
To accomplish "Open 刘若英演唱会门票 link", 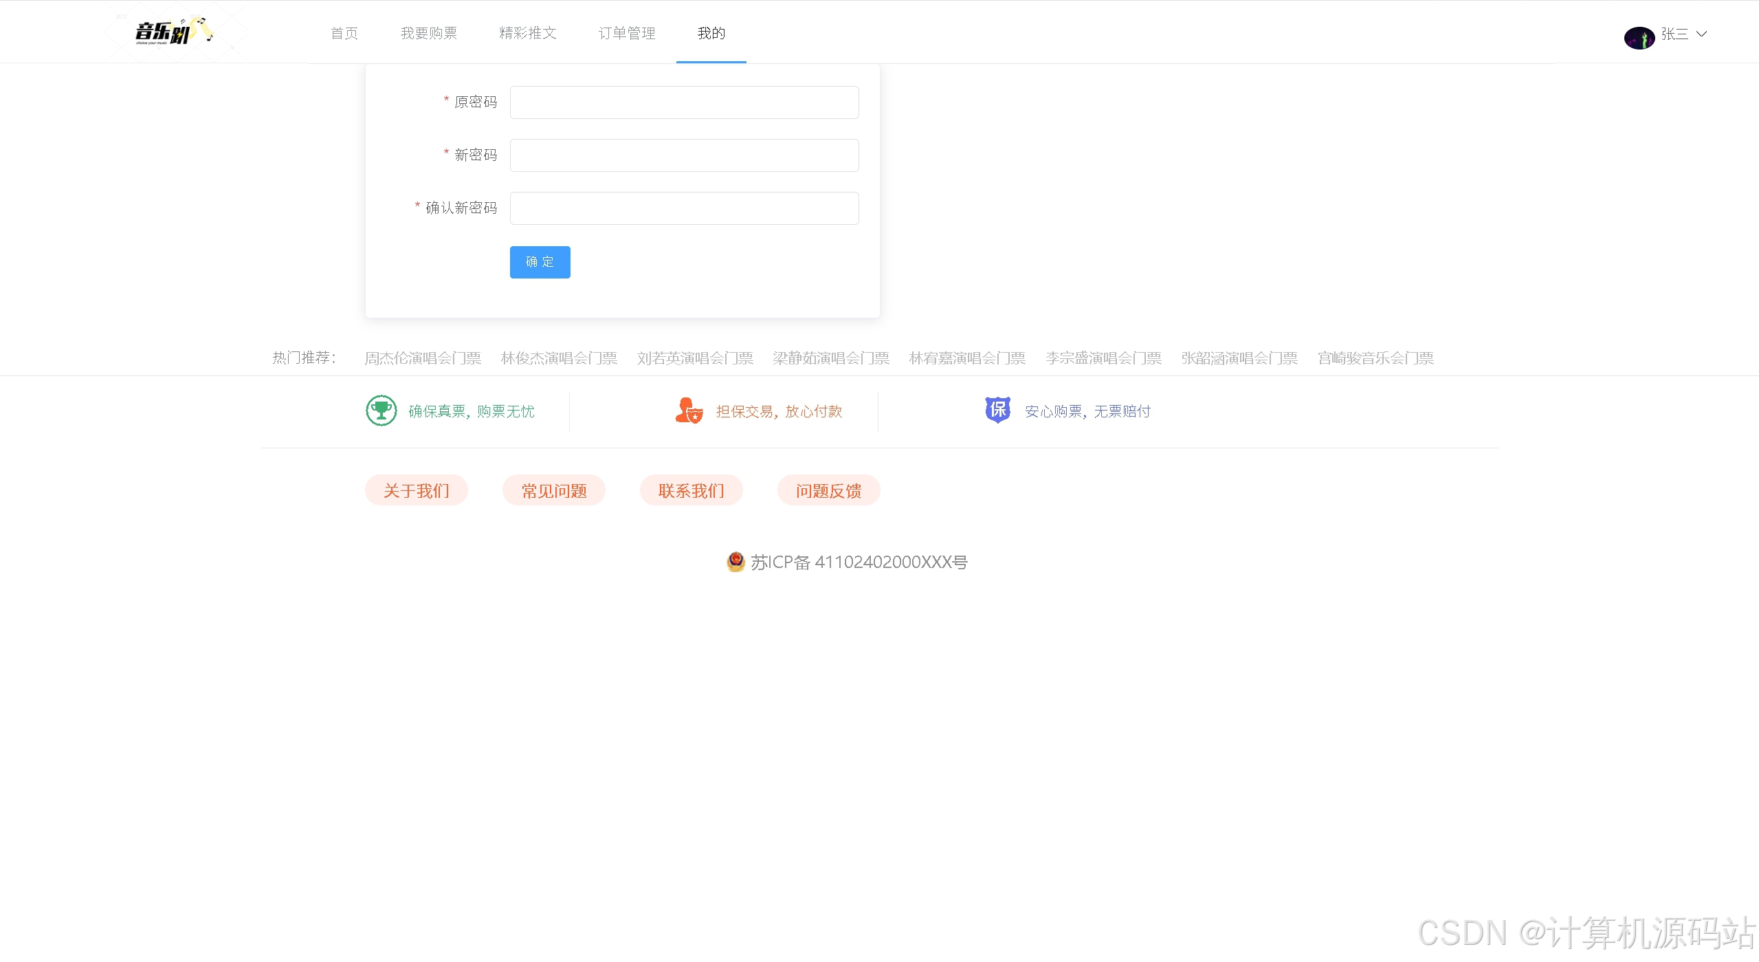I will [x=695, y=358].
